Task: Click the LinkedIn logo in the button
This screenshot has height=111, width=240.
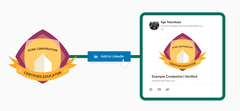Action: (96, 57)
